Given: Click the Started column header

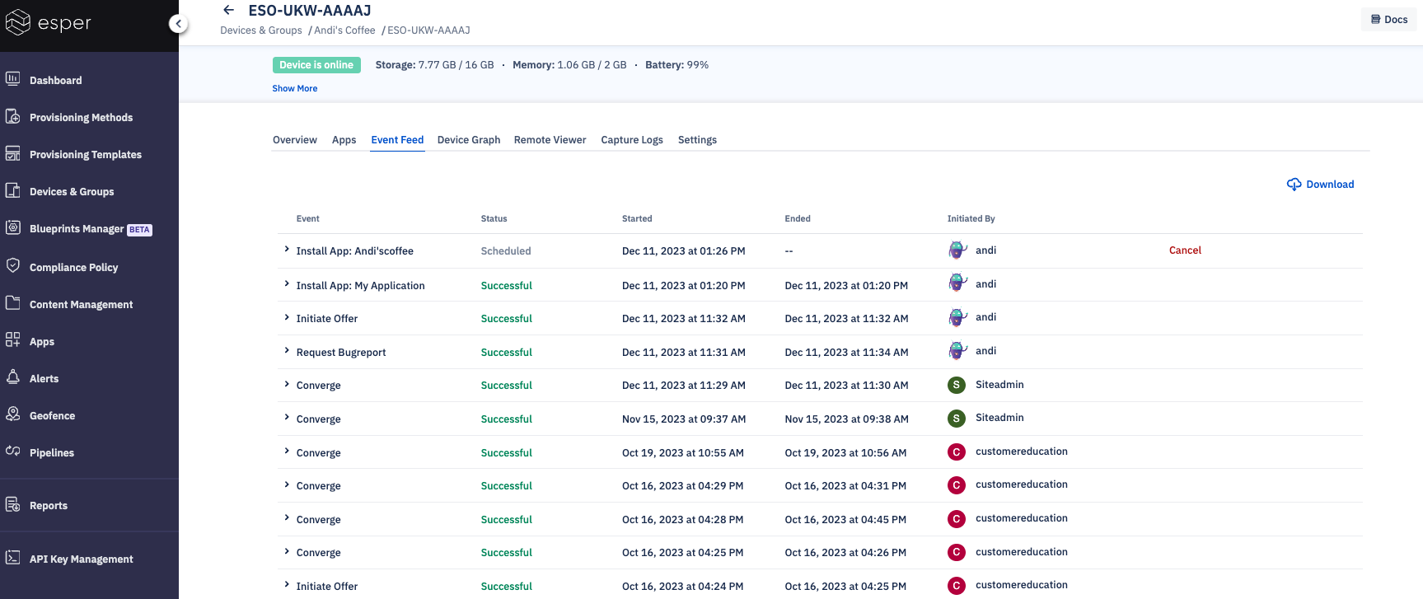Looking at the screenshot, I should 637,219.
